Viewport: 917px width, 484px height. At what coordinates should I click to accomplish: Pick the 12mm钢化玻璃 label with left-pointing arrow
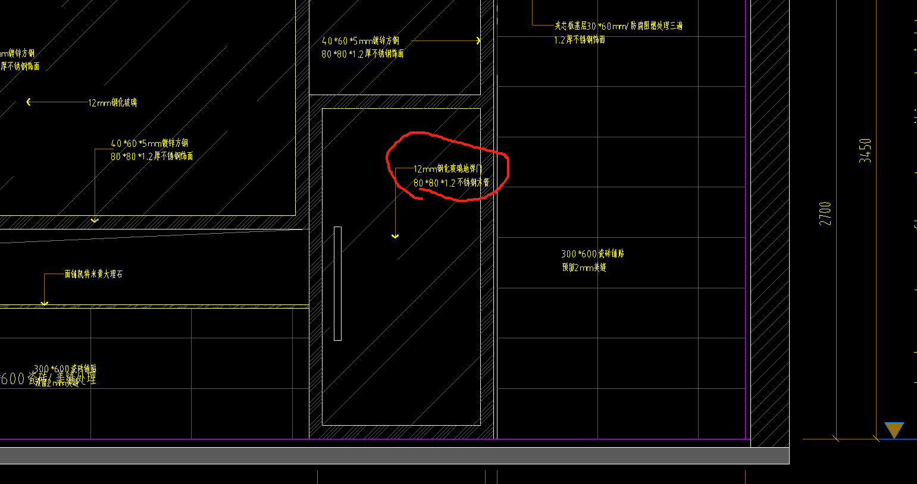click(x=112, y=102)
